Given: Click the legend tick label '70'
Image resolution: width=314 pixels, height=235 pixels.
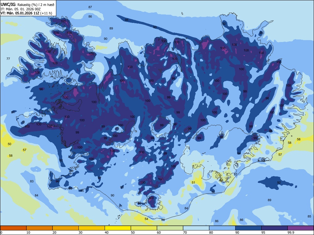Looking at the screenshot, I should (x=185, y=232).
